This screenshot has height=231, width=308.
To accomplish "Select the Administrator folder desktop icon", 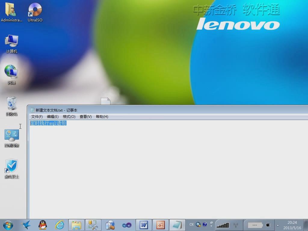I will point(11,12).
